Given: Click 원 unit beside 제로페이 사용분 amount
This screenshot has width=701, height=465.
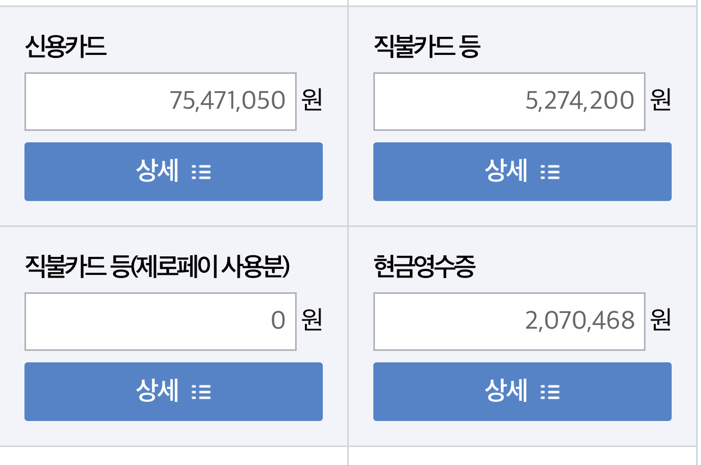Looking at the screenshot, I should coord(312,321).
